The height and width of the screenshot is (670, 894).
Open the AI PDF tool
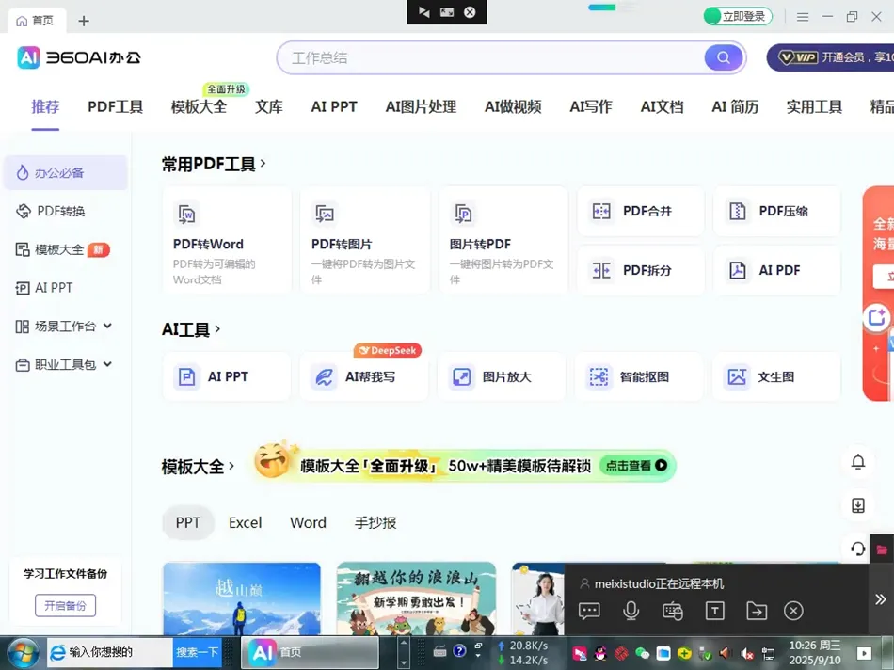(x=776, y=270)
